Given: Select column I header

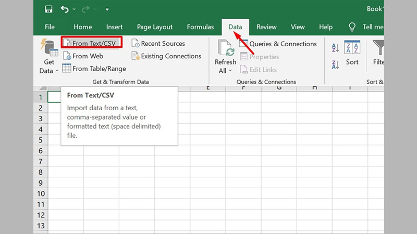Looking at the screenshot, I should (x=350, y=88).
